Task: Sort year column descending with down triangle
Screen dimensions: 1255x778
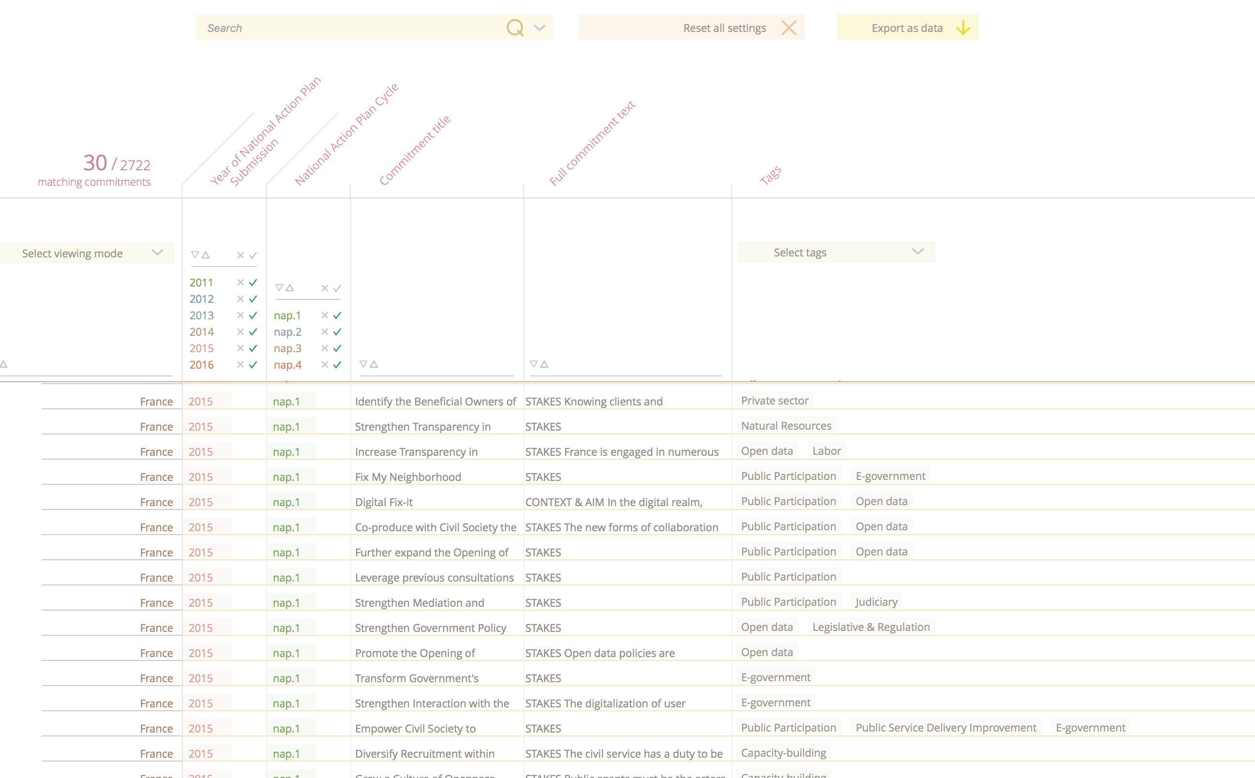Action: click(x=194, y=254)
